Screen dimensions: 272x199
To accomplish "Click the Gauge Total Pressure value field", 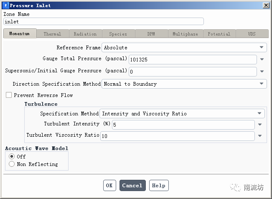I will point(192,60).
